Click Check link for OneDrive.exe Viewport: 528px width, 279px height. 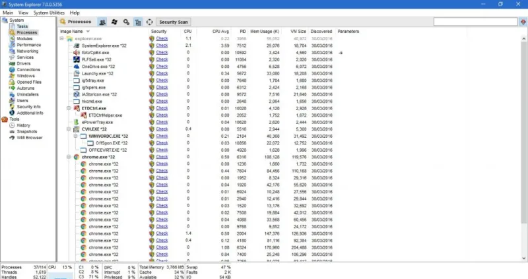[162, 67]
